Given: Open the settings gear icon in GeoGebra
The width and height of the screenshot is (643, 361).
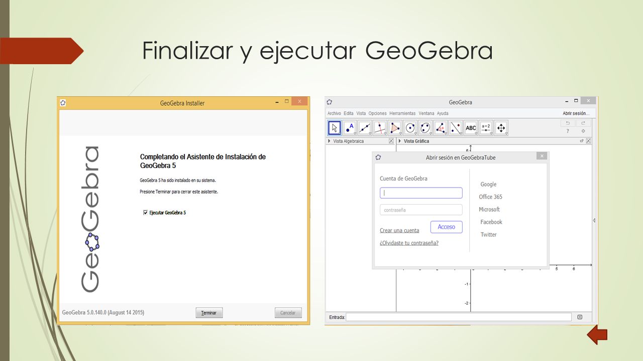Looking at the screenshot, I should pos(583,131).
